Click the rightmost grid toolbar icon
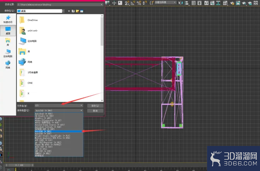Screen dimensions: 260x171 pyautogui.click(x=256, y=3)
